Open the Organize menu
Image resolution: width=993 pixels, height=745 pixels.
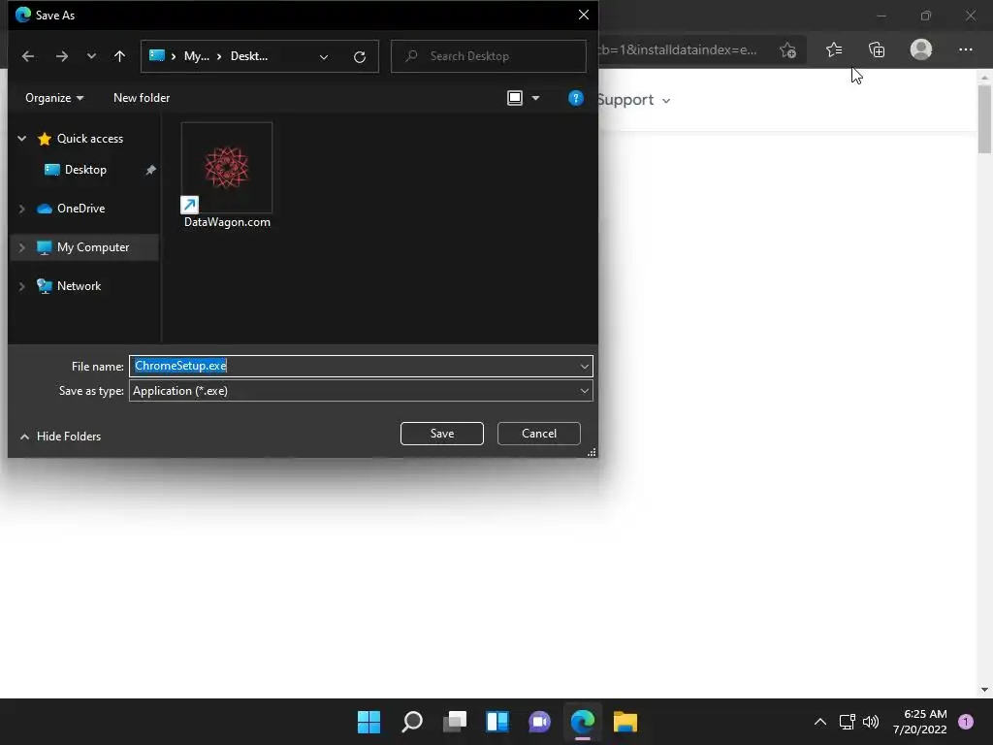click(54, 98)
